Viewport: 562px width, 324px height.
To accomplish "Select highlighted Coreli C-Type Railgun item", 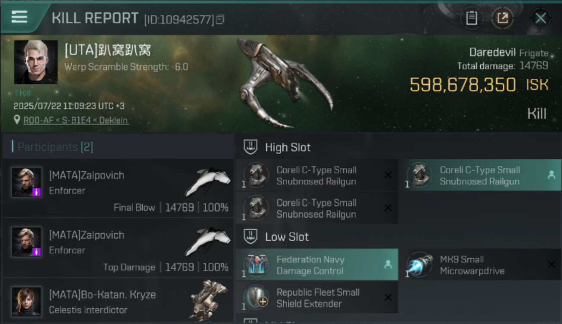I will point(479,175).
